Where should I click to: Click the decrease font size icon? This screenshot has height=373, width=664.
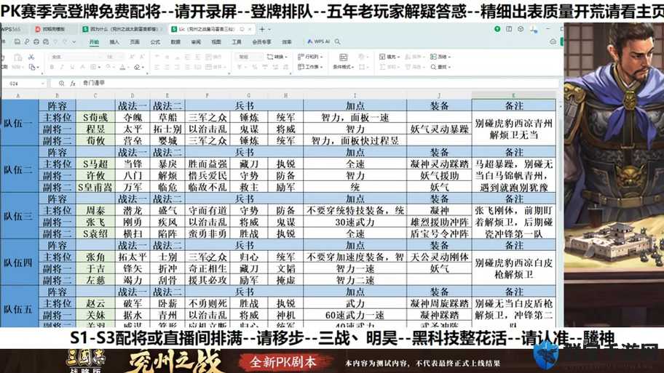(142, 57)
